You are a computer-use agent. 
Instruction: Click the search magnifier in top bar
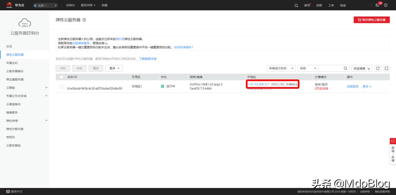296,5
